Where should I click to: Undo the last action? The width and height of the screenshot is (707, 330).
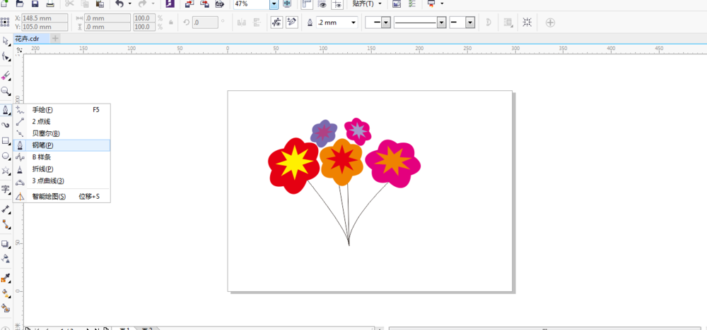[x=119, y=4]
